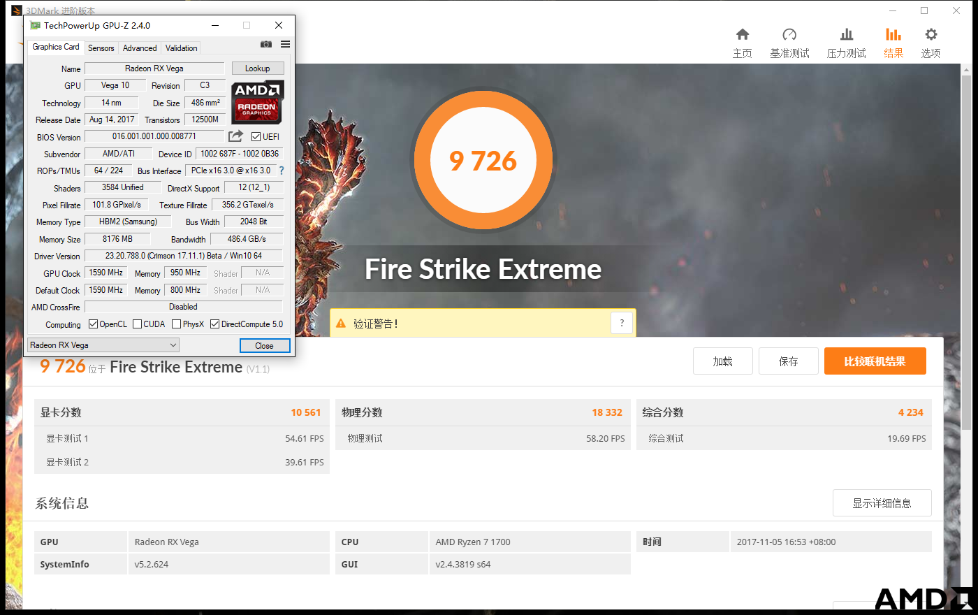Toggle the OpenCL checkbox
This screenshot has width=978, height=615.
pyautogui.click(x=93, y=324)
